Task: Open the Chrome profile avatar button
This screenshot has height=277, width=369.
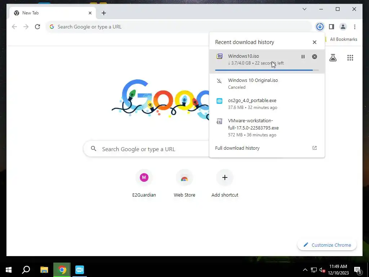Action: coord(343,27)
